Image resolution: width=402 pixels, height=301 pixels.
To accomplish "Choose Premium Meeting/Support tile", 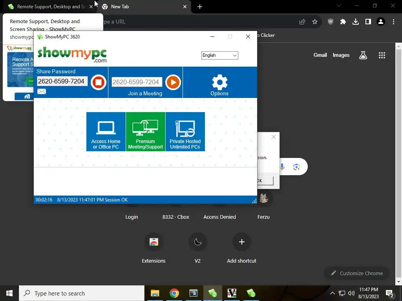I will 145,132.
